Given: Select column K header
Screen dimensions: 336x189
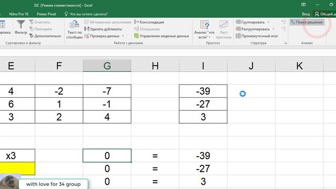Looking at the screenshot, I should (x=299, y=66).
